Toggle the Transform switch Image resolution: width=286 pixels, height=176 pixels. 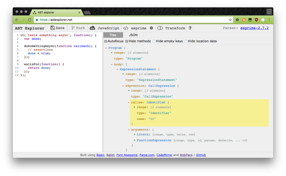(x=160, y=28)
